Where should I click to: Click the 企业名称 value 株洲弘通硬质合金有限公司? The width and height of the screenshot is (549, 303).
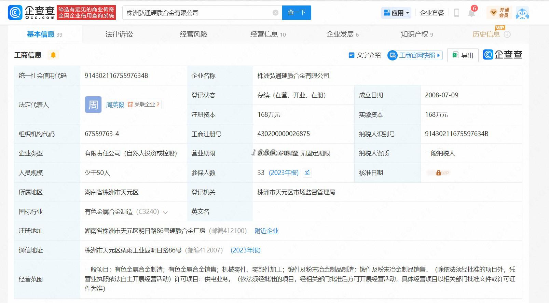[293, 76]
